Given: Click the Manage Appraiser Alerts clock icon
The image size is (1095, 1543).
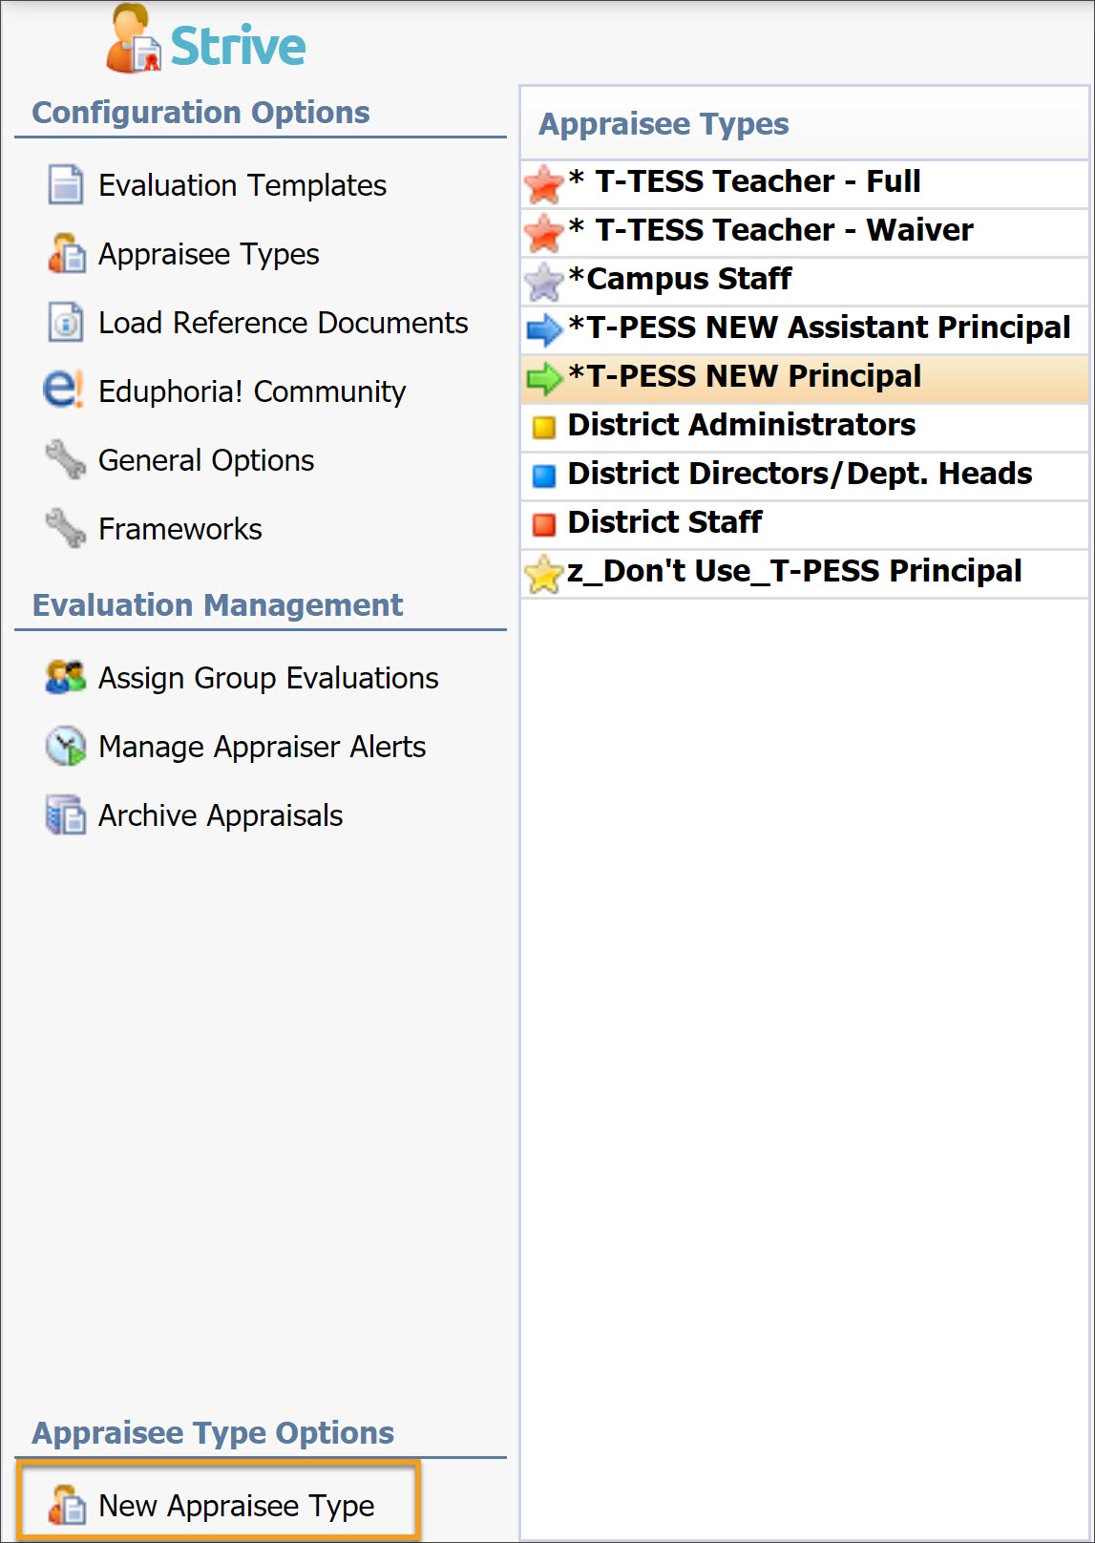Looking at the screenshot, I should click(x=65, y=746).
